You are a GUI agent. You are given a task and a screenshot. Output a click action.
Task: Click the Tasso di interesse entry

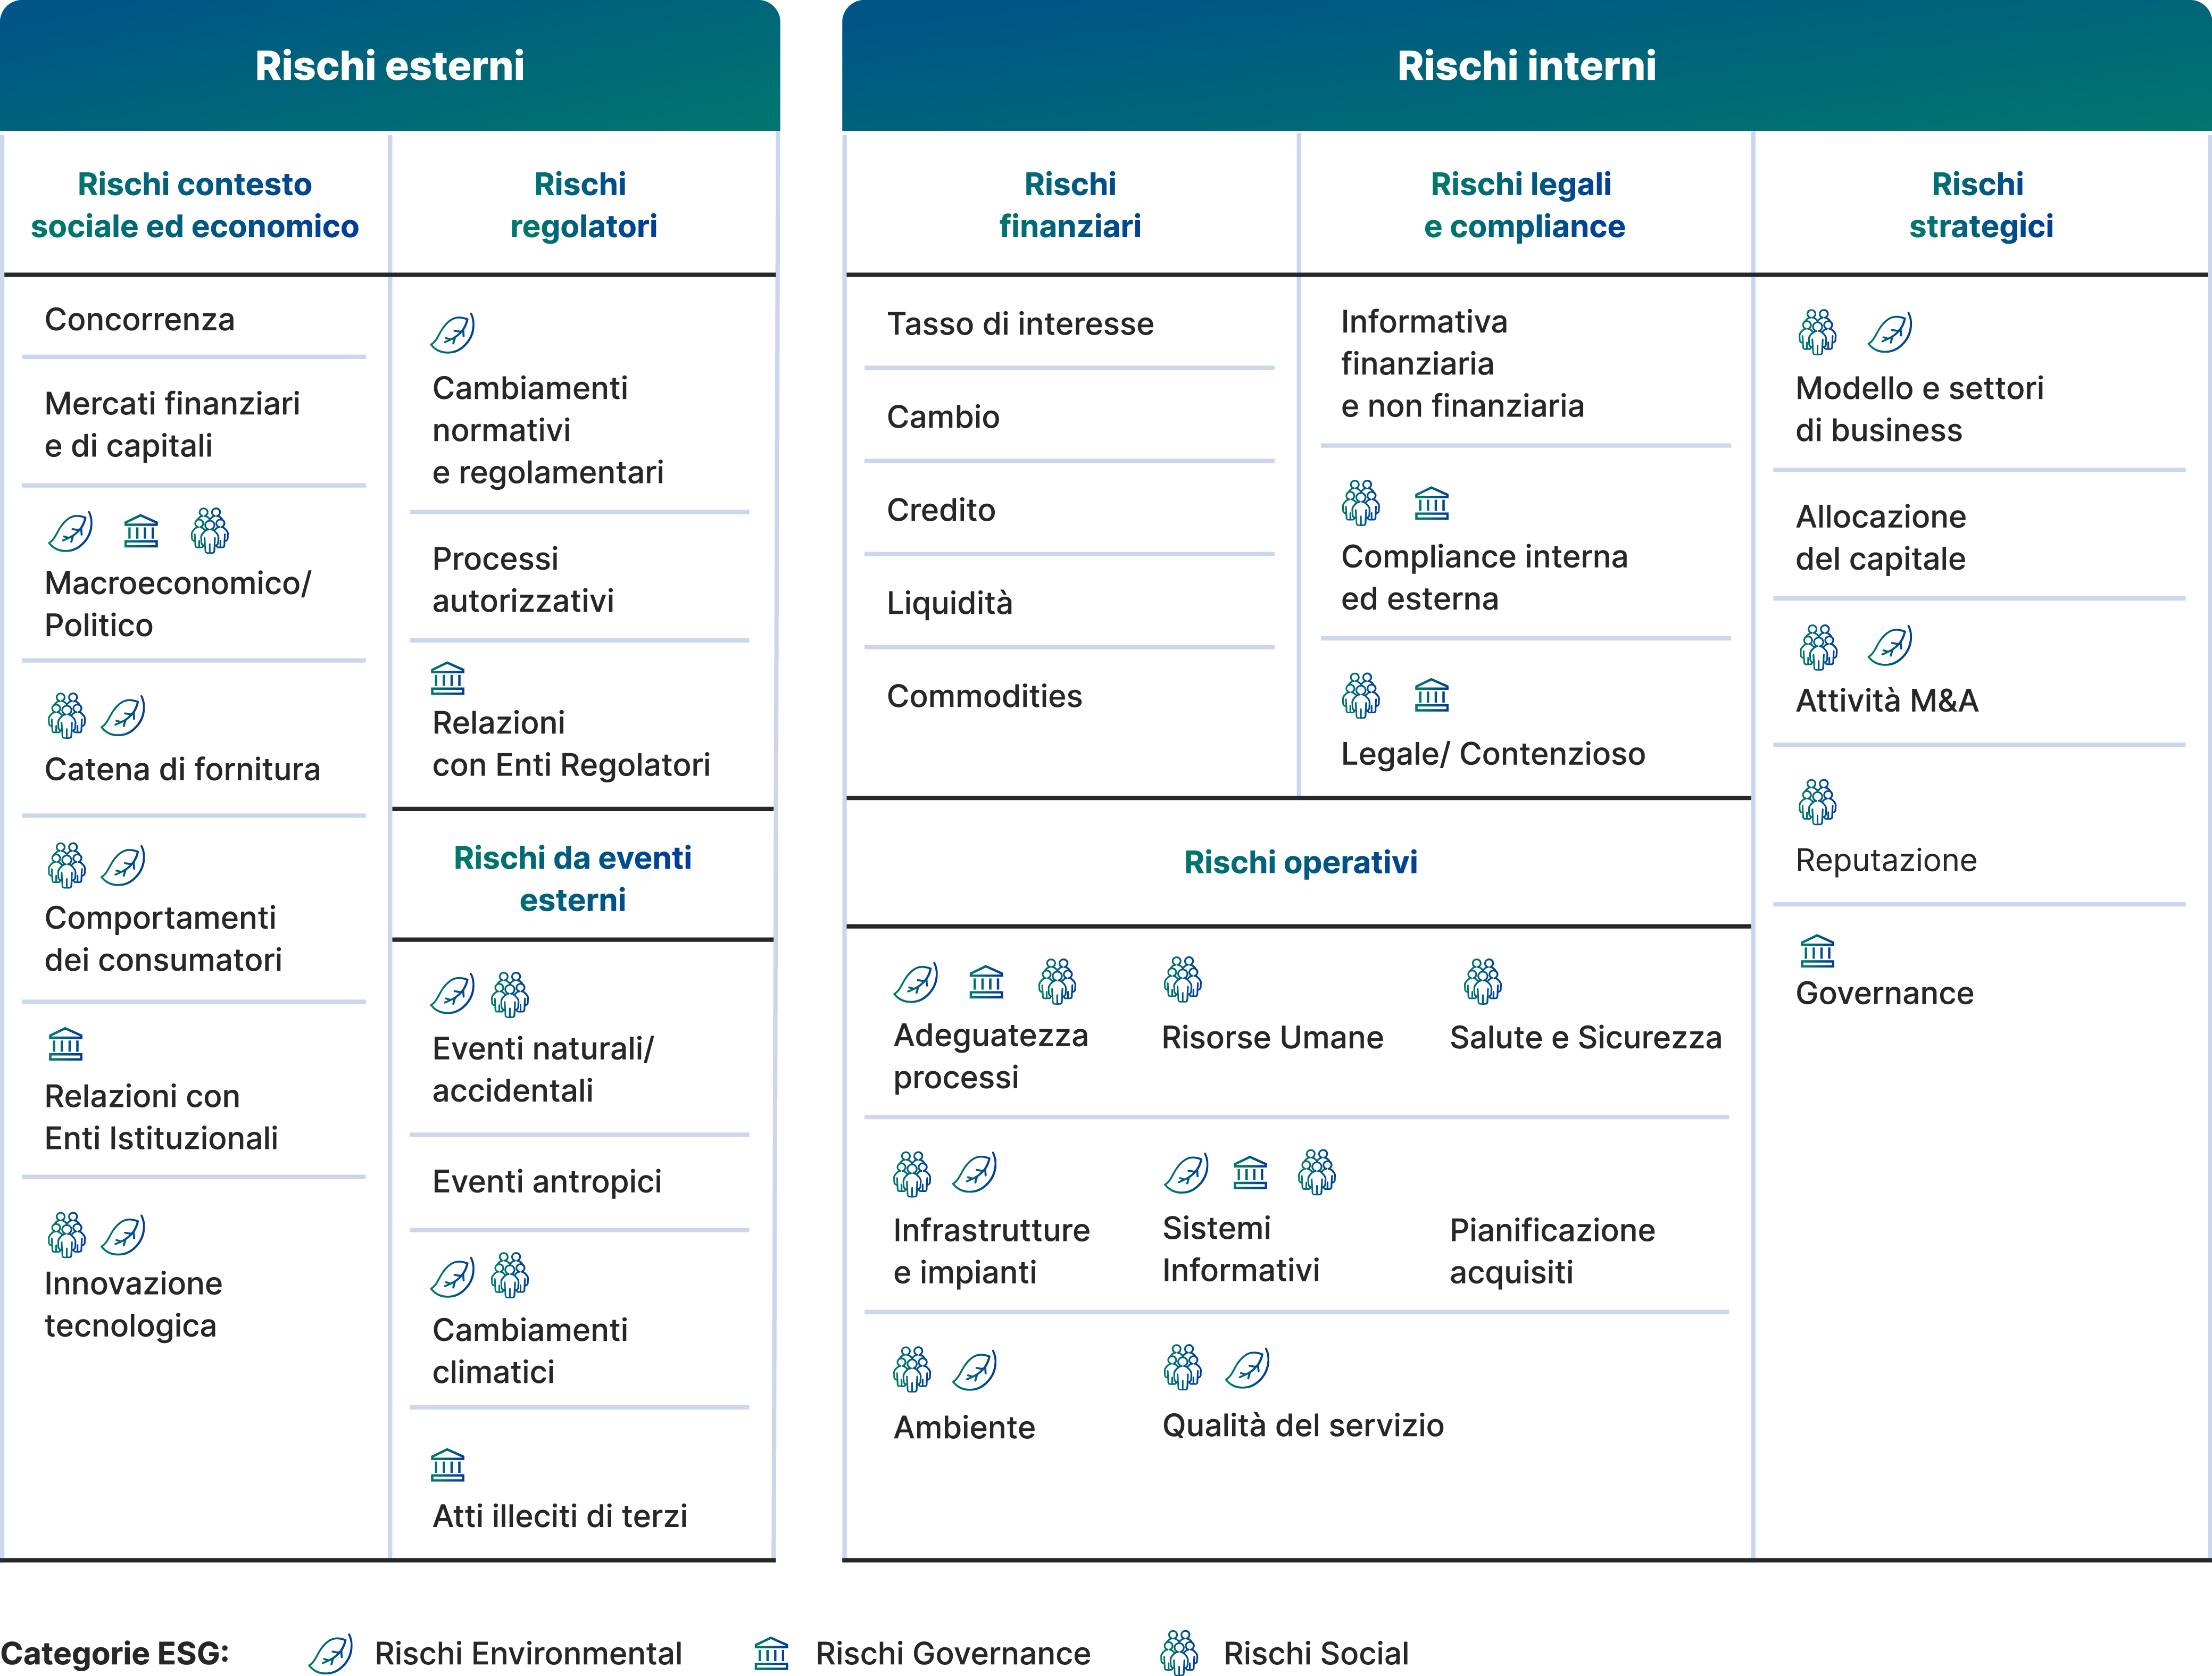(x=1020, y=324)
